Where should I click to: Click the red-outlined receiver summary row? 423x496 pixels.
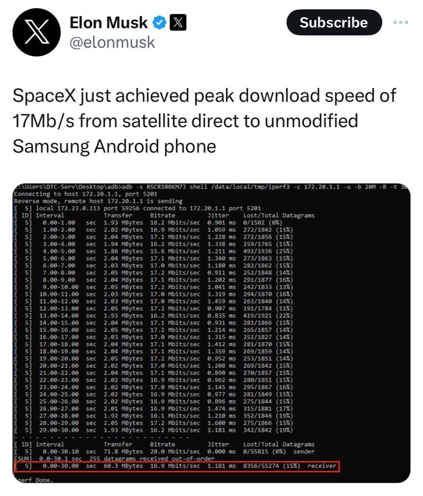pyautogui.click(x=176, y=466)
